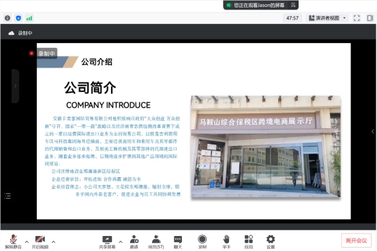The image size is (377, 251).
Task: Open the meeting info icon
Action: [x=7, y=18]
